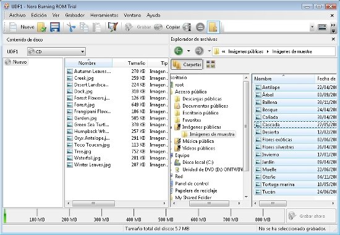Open the CD disc type dropdown

56,52
